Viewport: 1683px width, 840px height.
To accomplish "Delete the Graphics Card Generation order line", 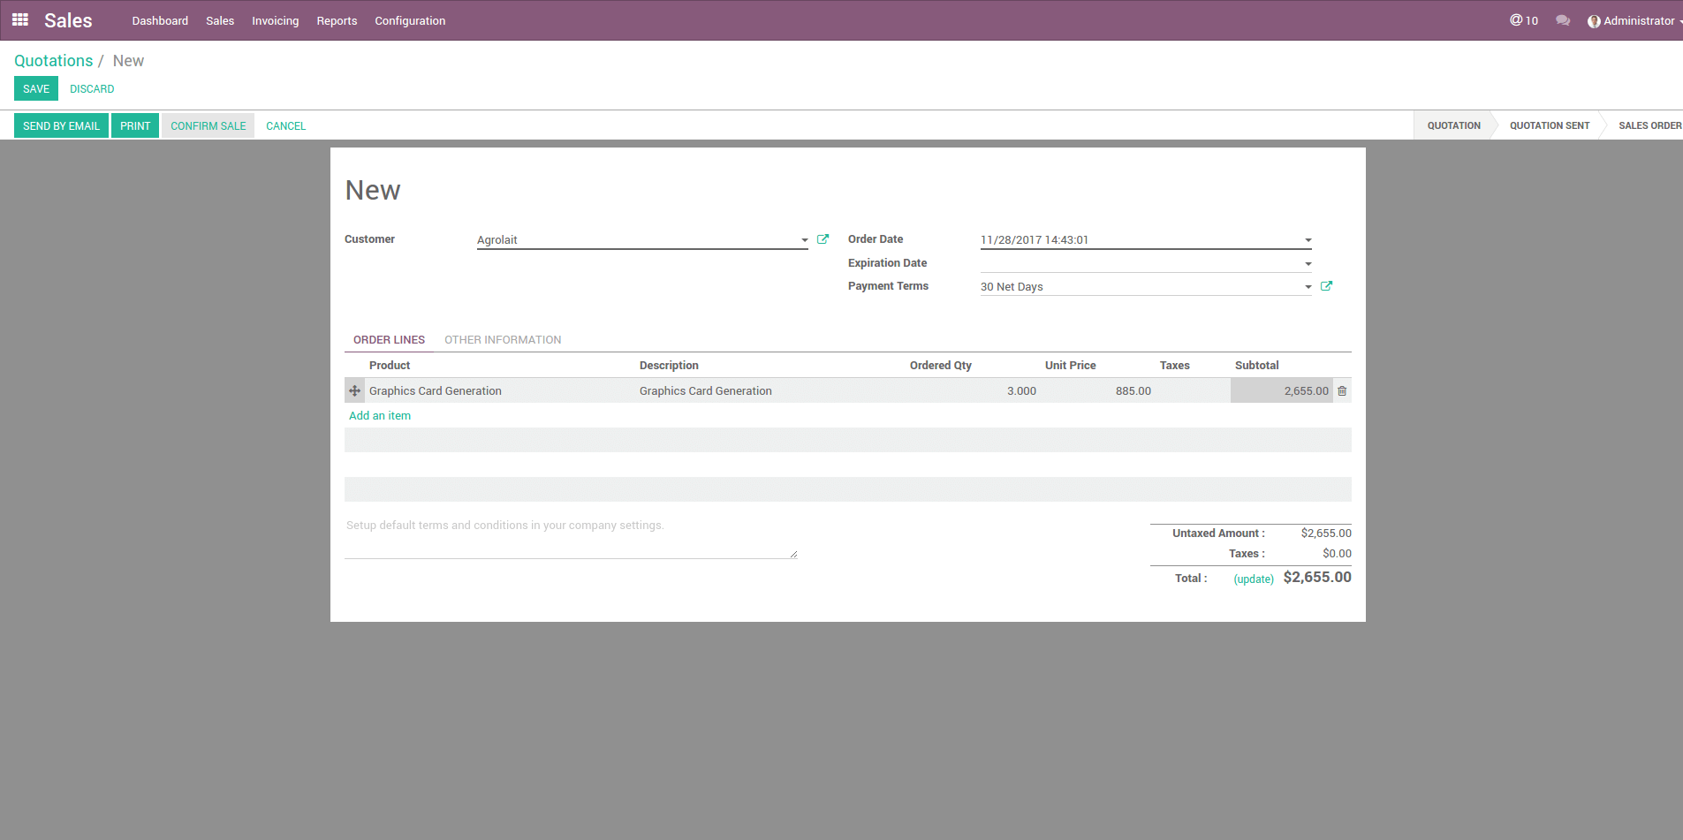I will click(1342, 391).
